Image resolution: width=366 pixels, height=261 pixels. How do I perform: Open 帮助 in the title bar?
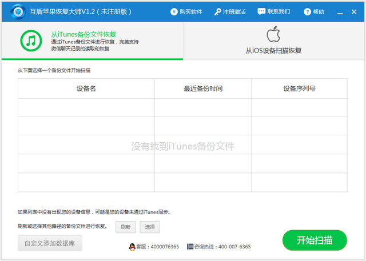[319, 11]
